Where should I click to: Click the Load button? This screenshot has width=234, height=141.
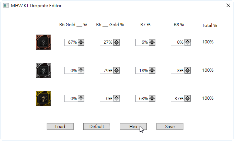click(x=60, y=127)
